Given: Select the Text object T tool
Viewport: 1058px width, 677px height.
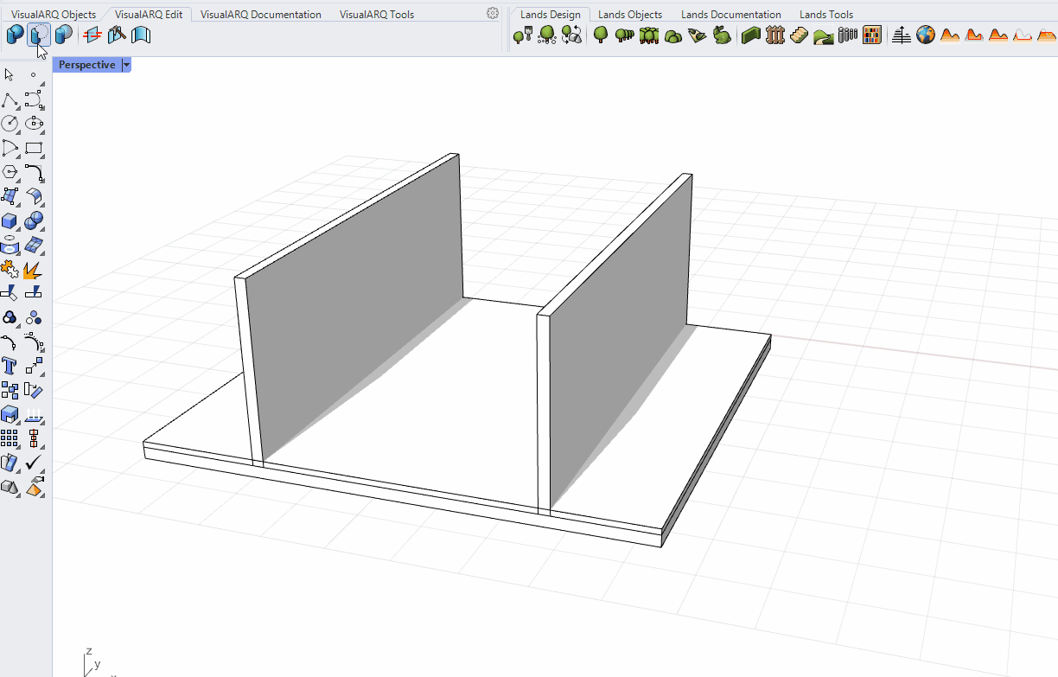Looking at the screenshot, I should (10, 367).
